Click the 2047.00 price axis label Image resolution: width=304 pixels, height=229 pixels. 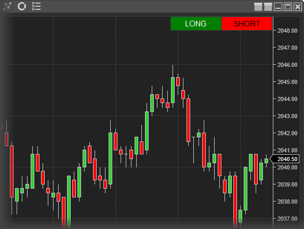(x=287, y=48)
